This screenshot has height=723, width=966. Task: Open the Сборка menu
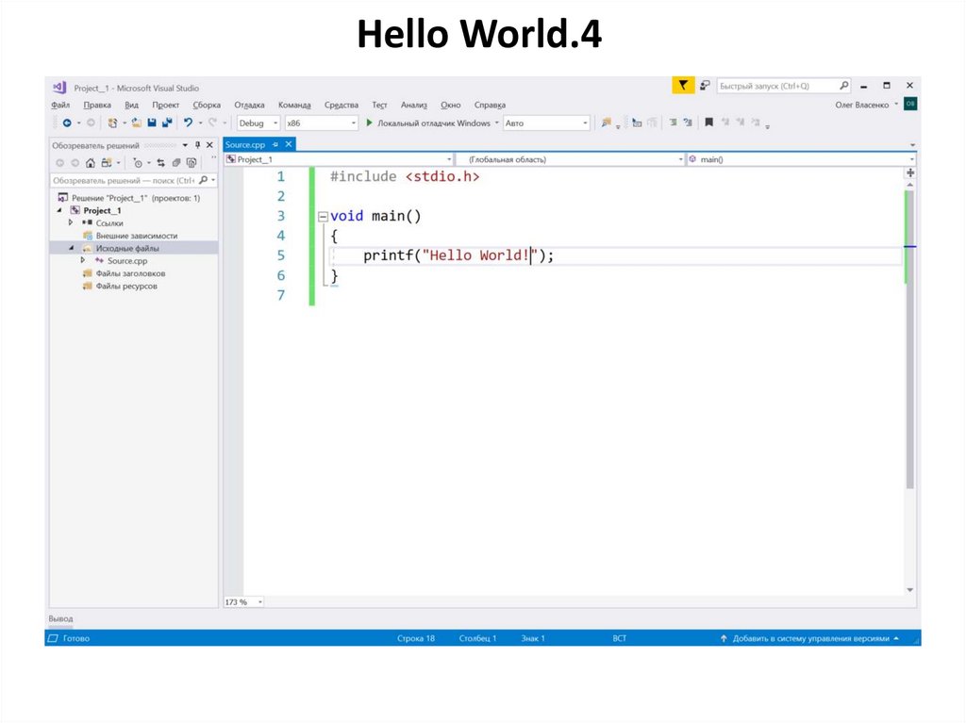coord(207,105)
